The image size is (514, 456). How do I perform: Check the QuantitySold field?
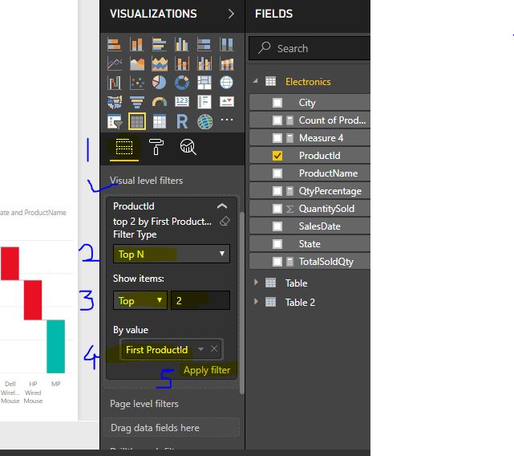[x=277, y=209]
